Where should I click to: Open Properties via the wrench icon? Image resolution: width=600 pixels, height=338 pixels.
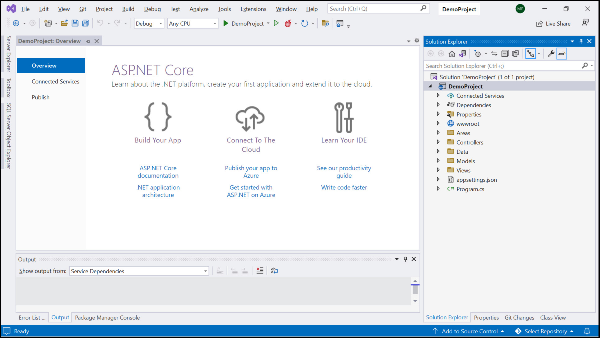coord(551,54)
